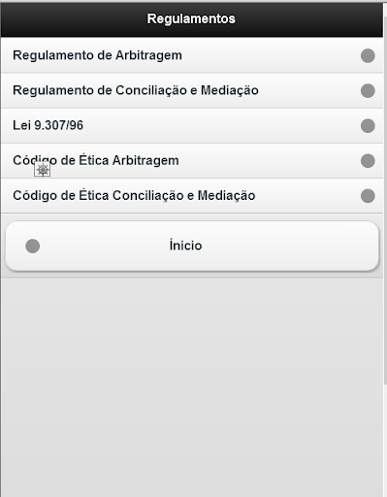Screen dimensions: 387x497
Task: Click the scrollbar track below the thumb
Action: point(385,440)
